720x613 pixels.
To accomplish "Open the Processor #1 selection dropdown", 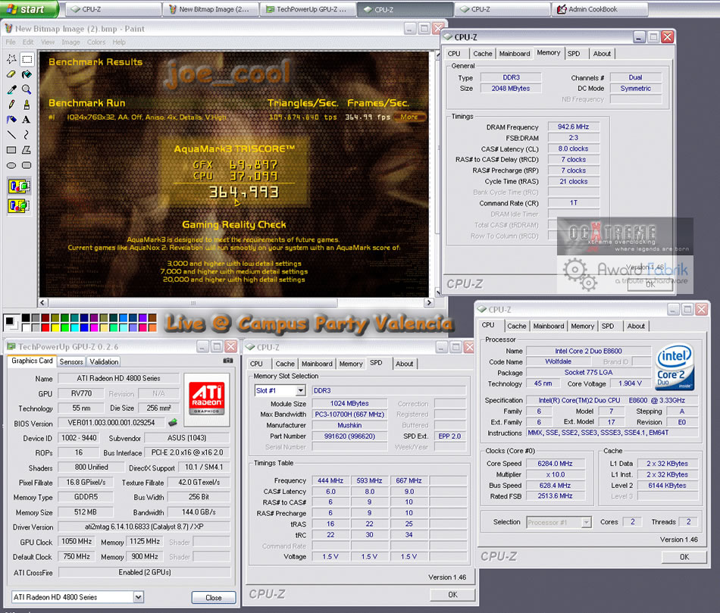I will coord(586,522).
